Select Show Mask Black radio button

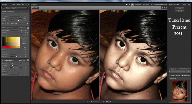22,44
